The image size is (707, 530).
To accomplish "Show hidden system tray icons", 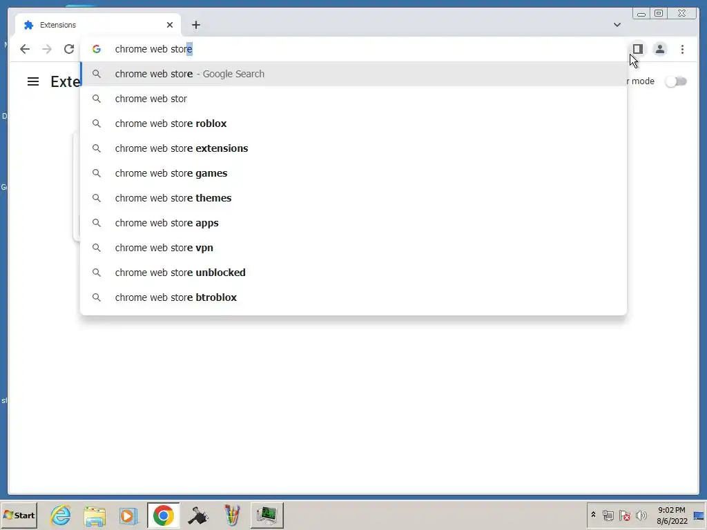I will click(593, 515).
